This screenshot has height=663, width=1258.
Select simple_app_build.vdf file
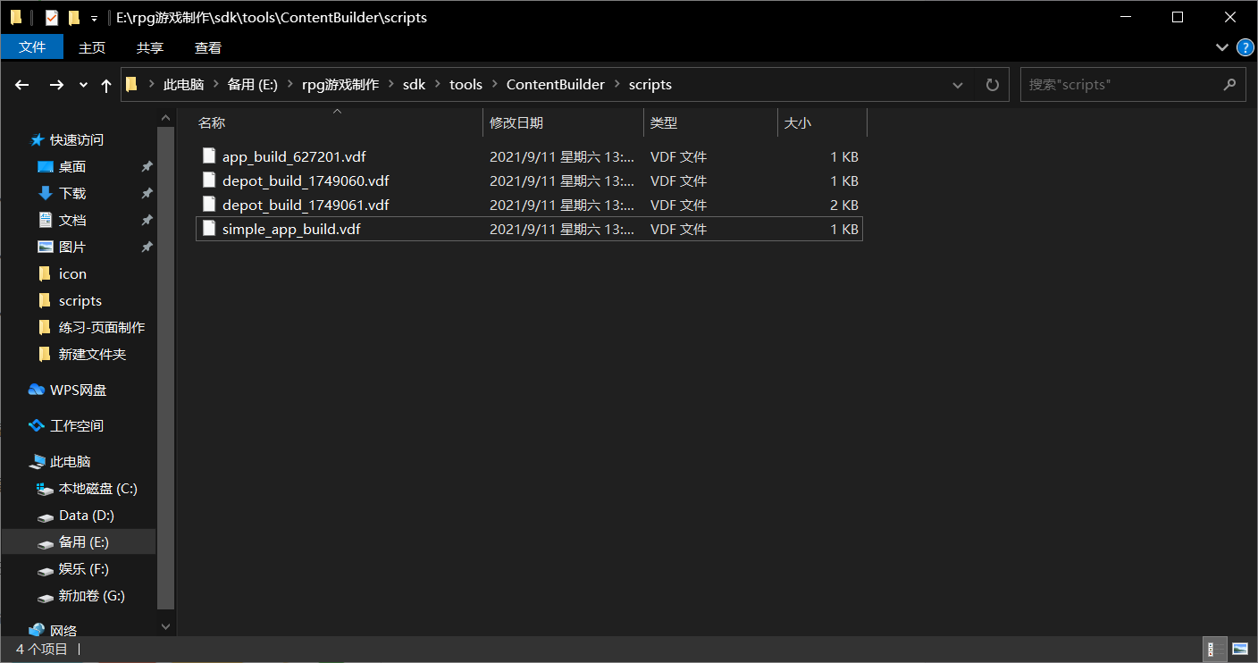coord(529,229)
